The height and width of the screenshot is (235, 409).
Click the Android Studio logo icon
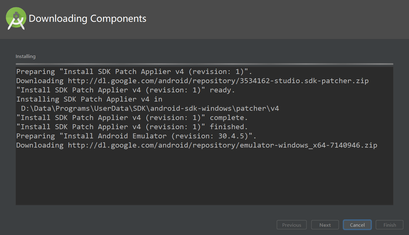pyautogui.click(x=16, y=19)
